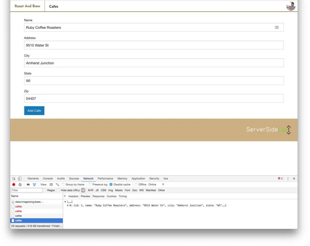Click the inspect element picker icon
Image resolution: width=310 pixels, height=246 pixels.
click(14, 179)
